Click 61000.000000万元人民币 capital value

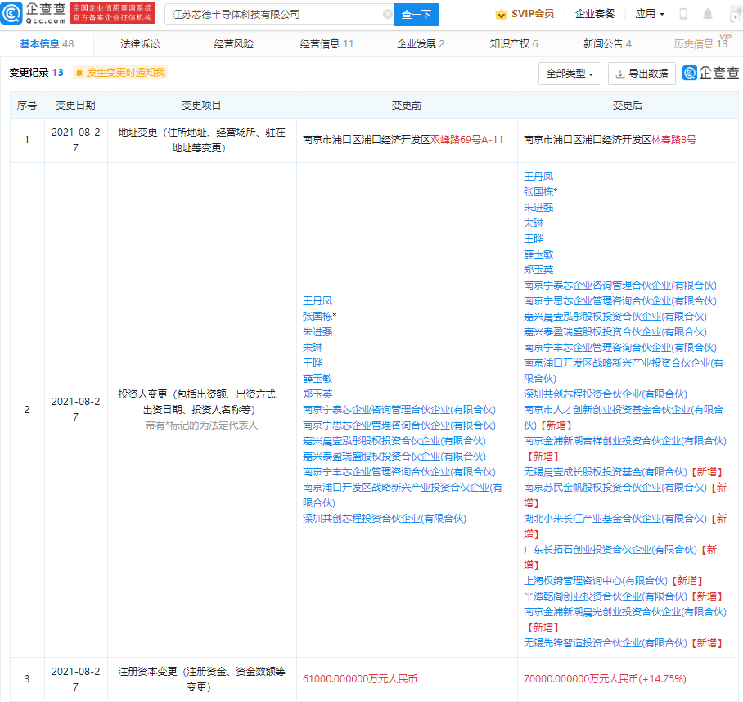coord(360,679)
